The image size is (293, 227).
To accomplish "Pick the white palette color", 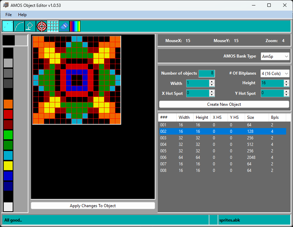I will point(8,207).
